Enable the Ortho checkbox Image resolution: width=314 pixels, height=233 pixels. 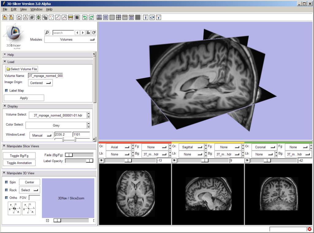click(6, 198)
